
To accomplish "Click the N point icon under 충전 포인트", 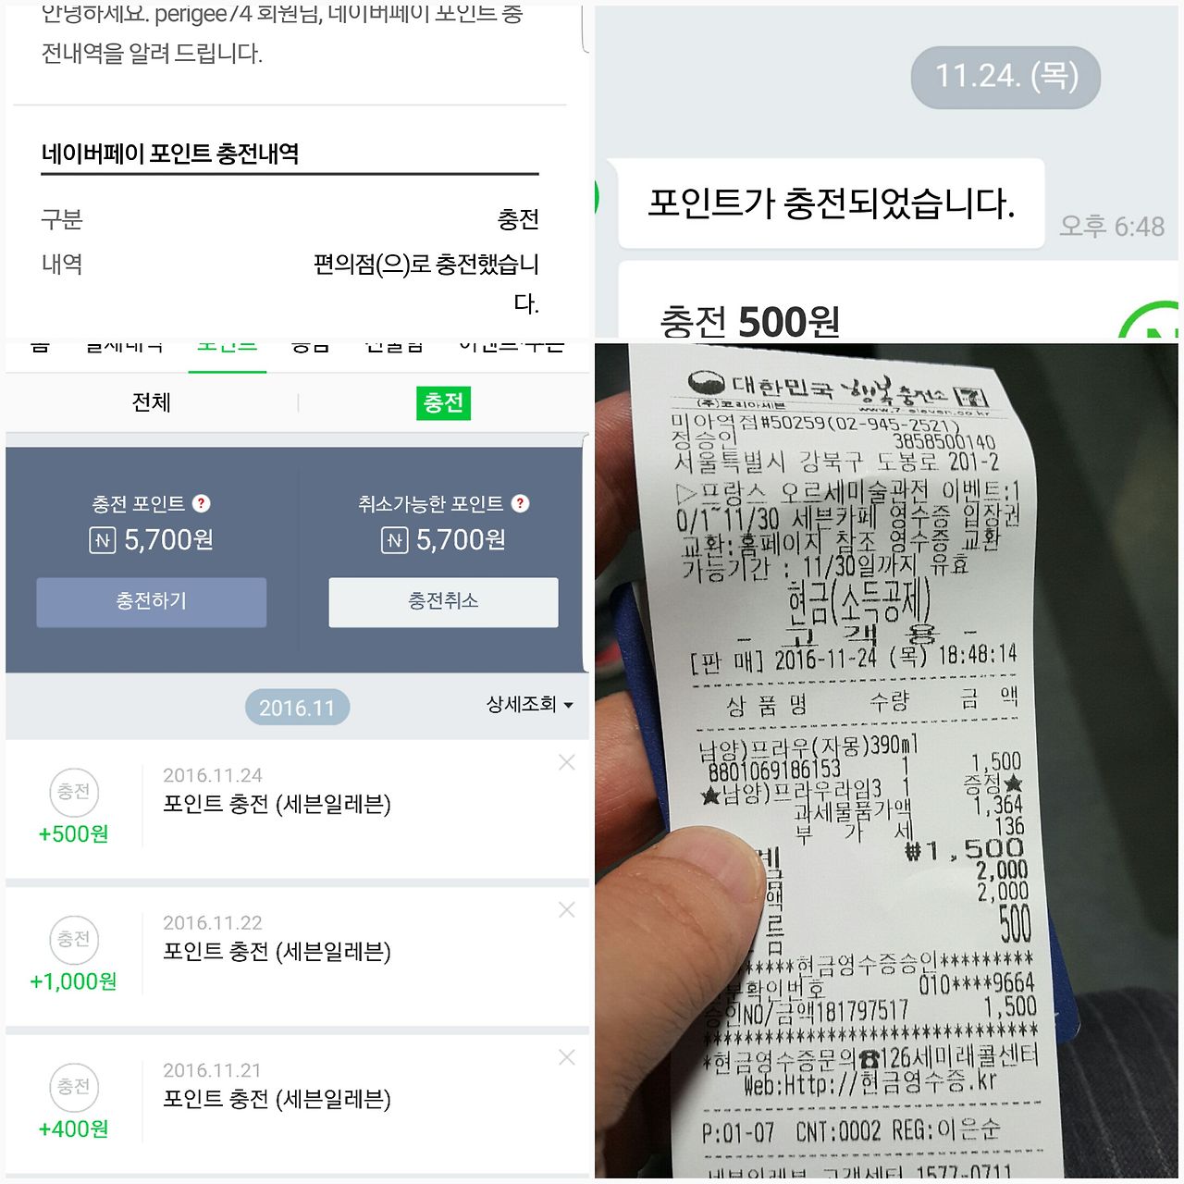I will [103, 540].
